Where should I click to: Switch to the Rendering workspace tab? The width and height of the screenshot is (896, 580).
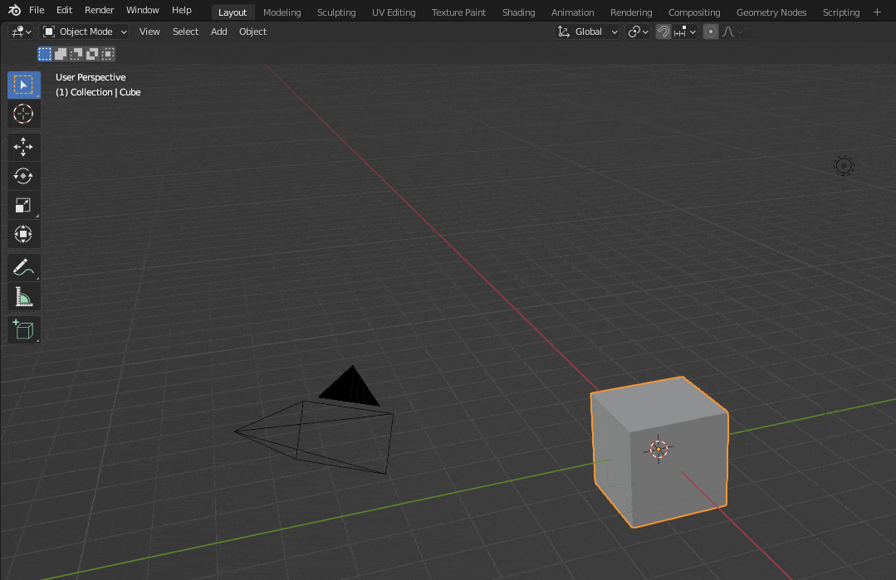coord(631,12)
